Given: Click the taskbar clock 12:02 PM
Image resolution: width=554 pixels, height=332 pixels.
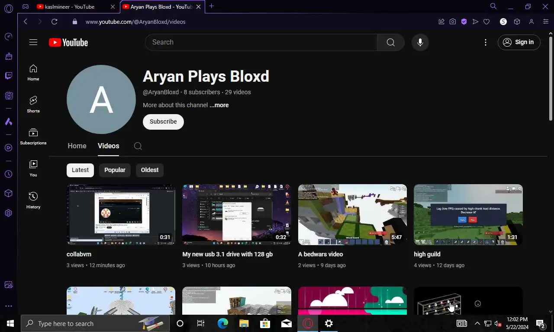Looking at the screenshot, I should coord(516,323).
